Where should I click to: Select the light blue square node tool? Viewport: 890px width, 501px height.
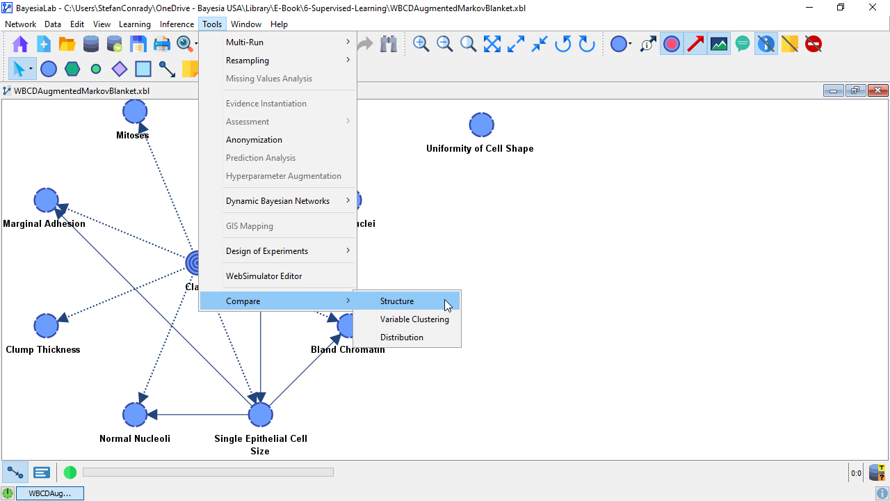(x=143, y=69)
